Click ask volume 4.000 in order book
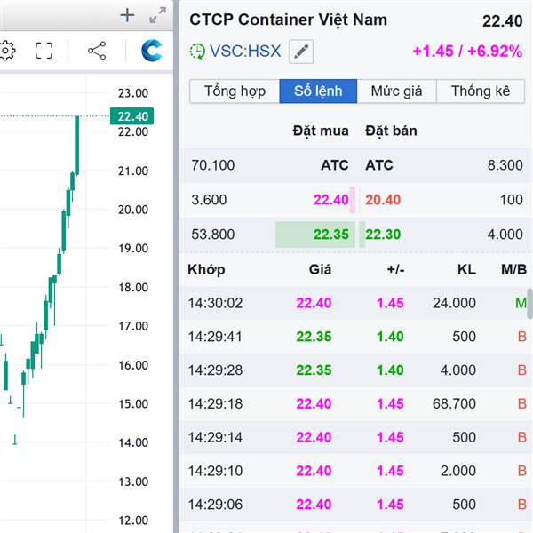Viewport: 533px width, 533px height. tap(505, 235)
